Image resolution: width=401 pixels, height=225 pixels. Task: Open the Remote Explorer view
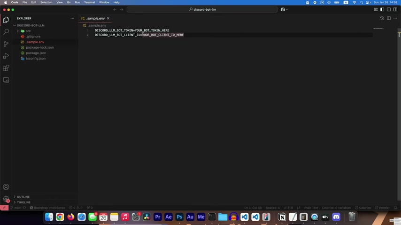click(6, 80)
